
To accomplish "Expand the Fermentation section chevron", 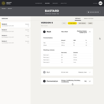I will [90, 81].
